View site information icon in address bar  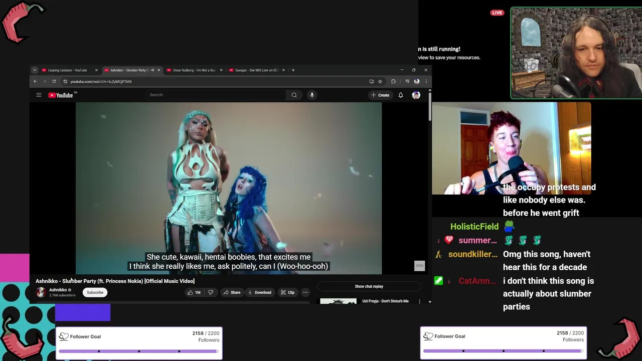[x=65, y=81]
